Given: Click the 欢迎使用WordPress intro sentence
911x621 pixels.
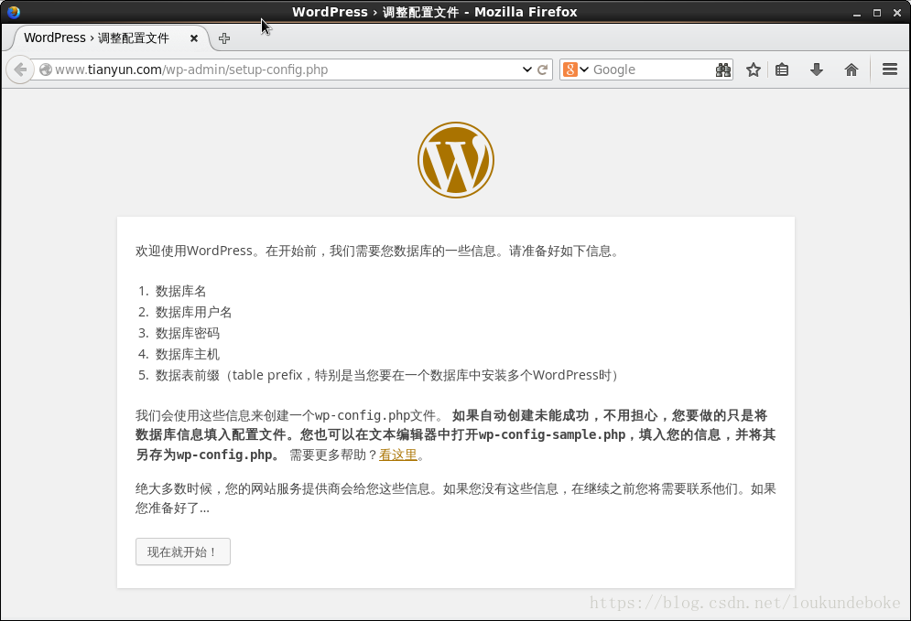Looking at the screenshot, I should pos(378,252).
